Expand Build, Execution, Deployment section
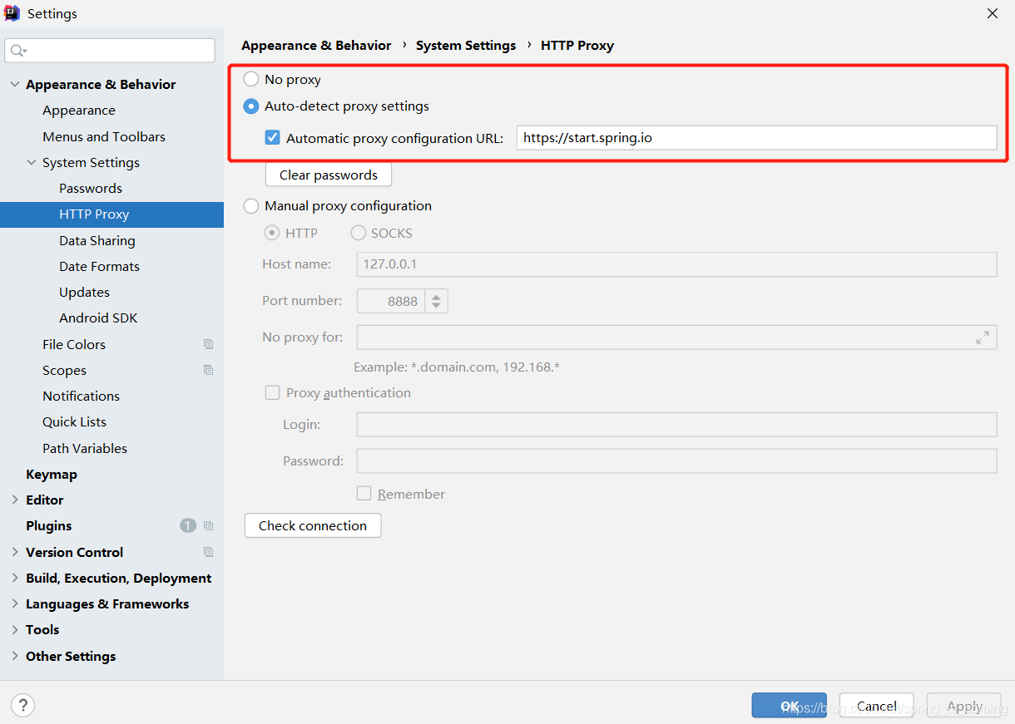The width and height of the screenshot is (1015, 724). (14, 578)
